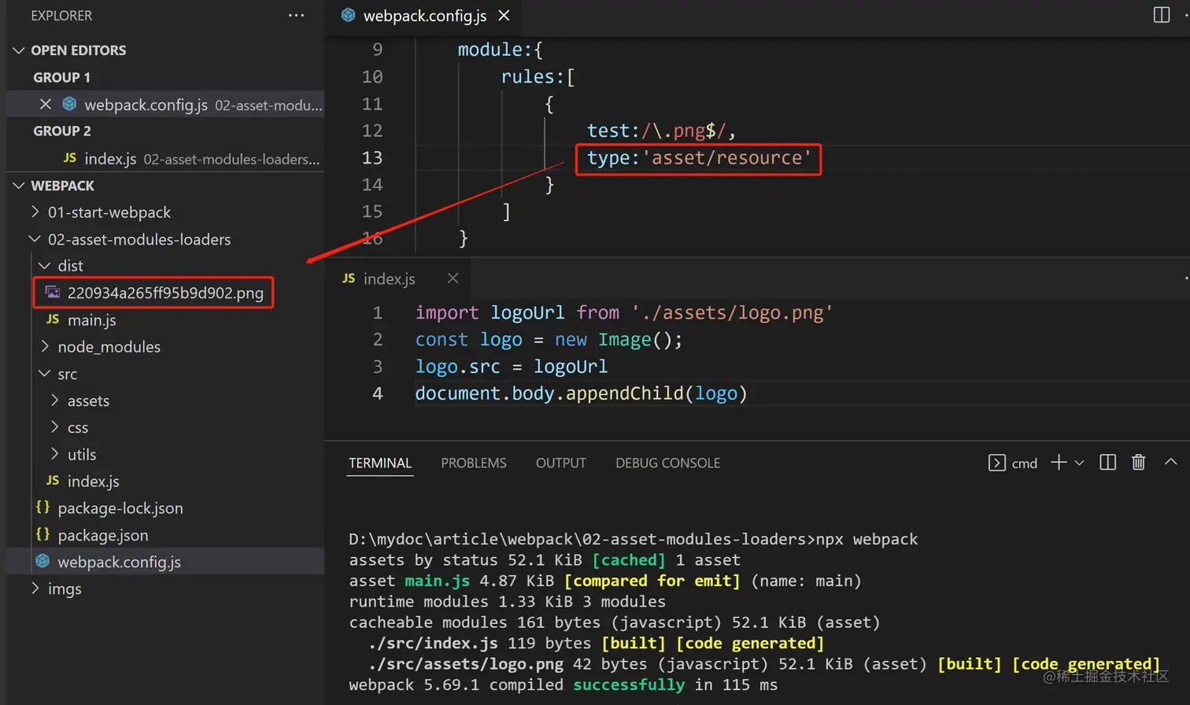This screenshot has width=1190, height=705.
Task: Create a new terminal with the plus icon
Action: pos(1059,463)
